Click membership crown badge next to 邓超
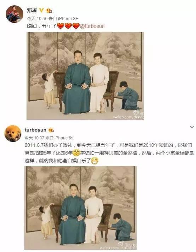This screenshot has width=196, height=252. 49,11
